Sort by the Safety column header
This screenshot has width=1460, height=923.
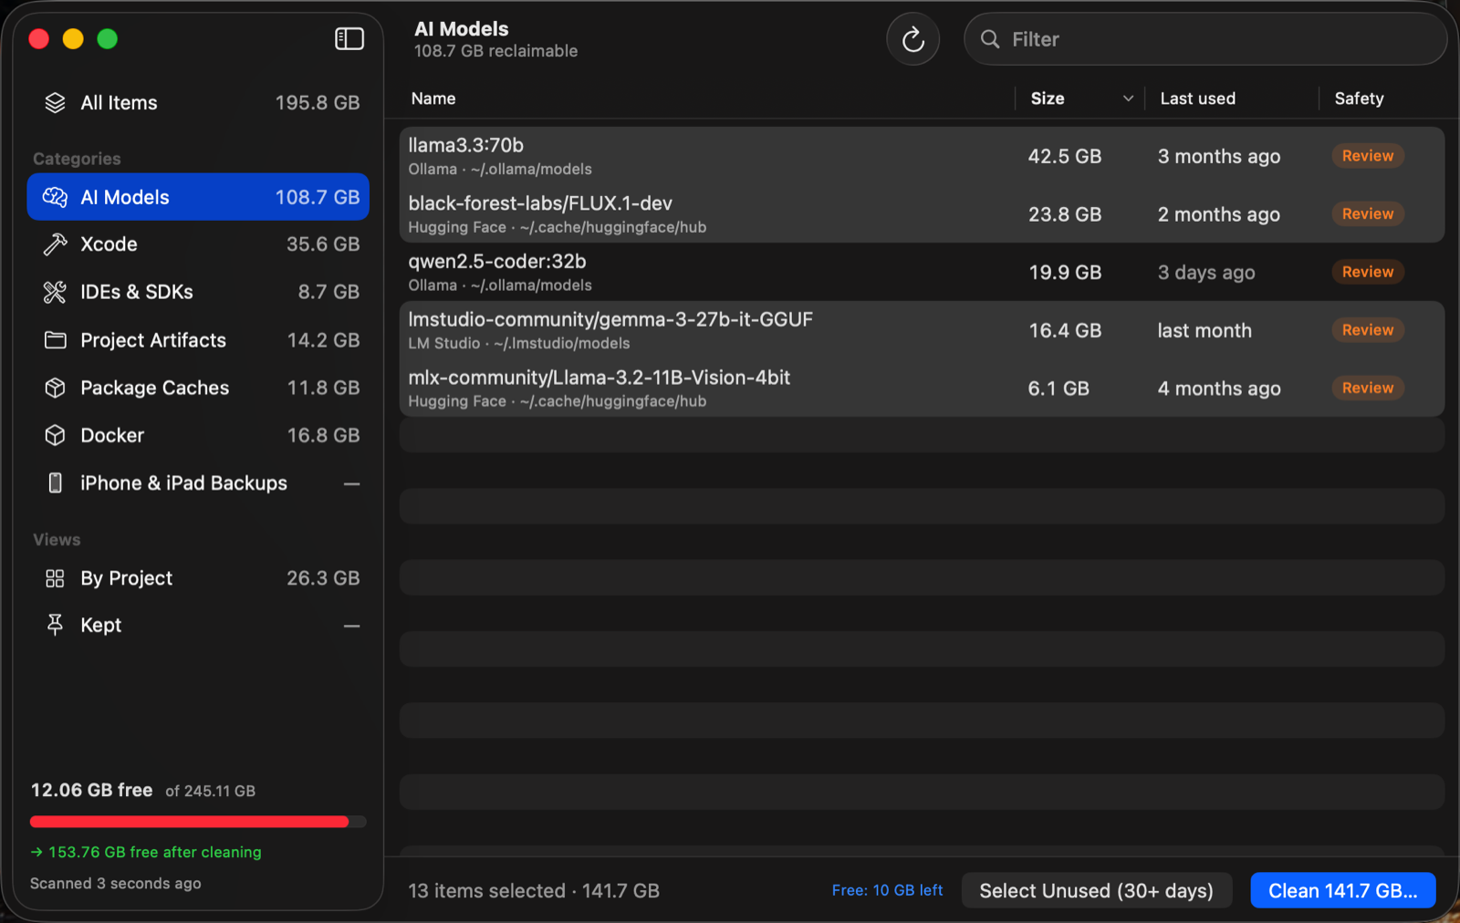tap(1359, 99)
